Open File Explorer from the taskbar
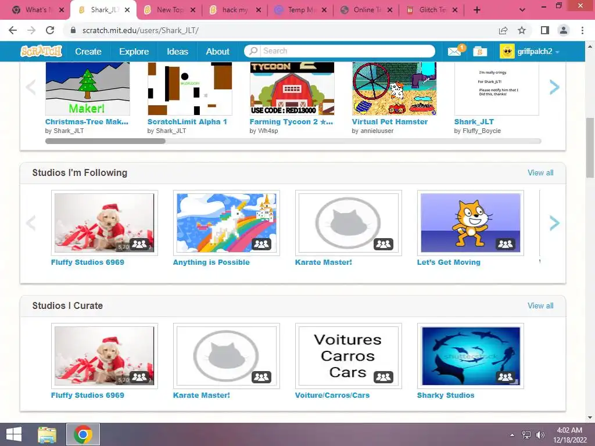Viewport: 595px width, 446px height. 47,434
